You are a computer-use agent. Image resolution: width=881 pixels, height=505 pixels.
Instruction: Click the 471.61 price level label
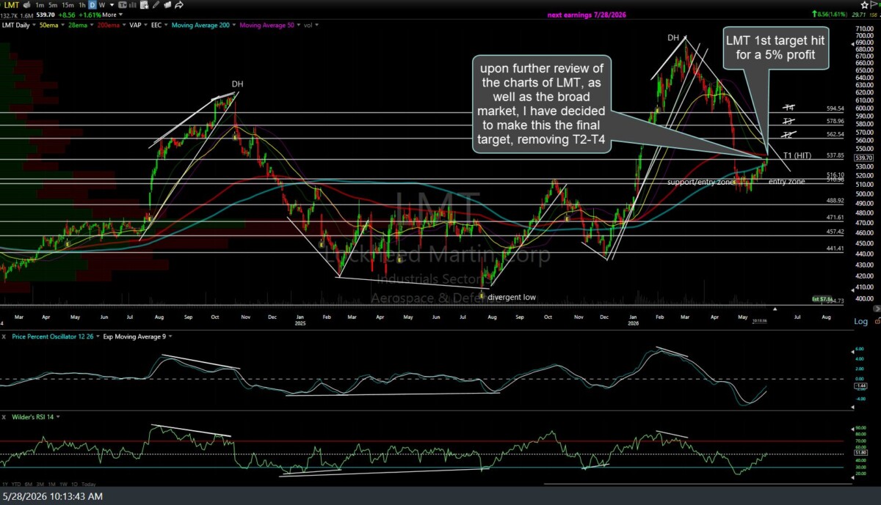[835, 218]
